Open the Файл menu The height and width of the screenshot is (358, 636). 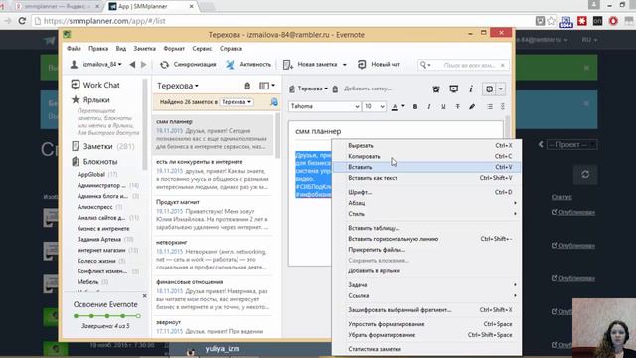click(x=74, y=49)
